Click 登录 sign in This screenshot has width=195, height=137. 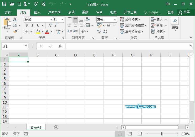tap(171, 12)
